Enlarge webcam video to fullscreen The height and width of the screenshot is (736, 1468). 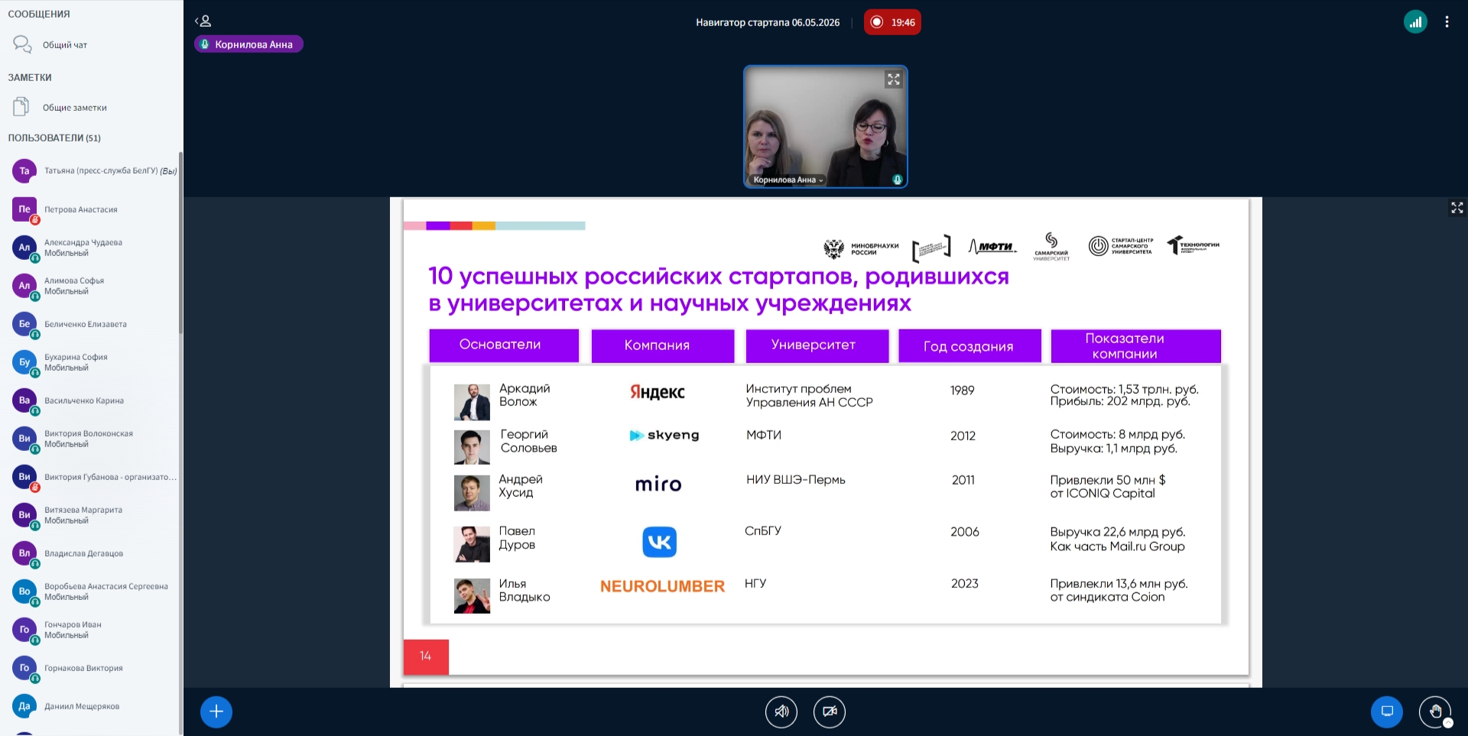(x=893, y=79)
